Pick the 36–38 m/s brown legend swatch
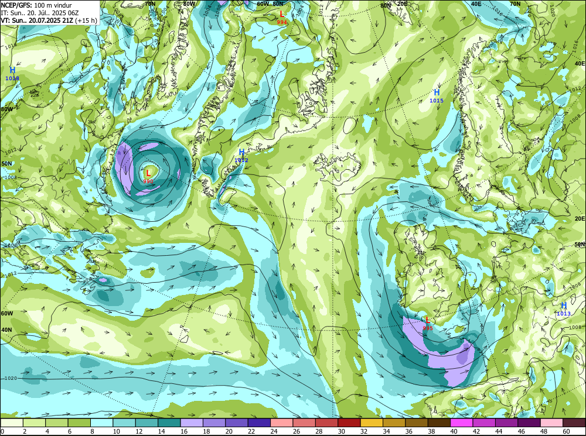The width and height of the screenshot is (586, 436). 417,423
